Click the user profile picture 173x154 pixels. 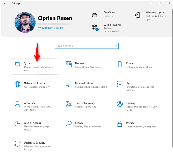coord(25,22)
